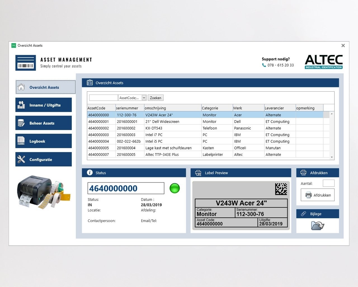Viewport: 358px width, 287px height.
Task: Open the Configuratie settings
Action: tap(44, 159)
